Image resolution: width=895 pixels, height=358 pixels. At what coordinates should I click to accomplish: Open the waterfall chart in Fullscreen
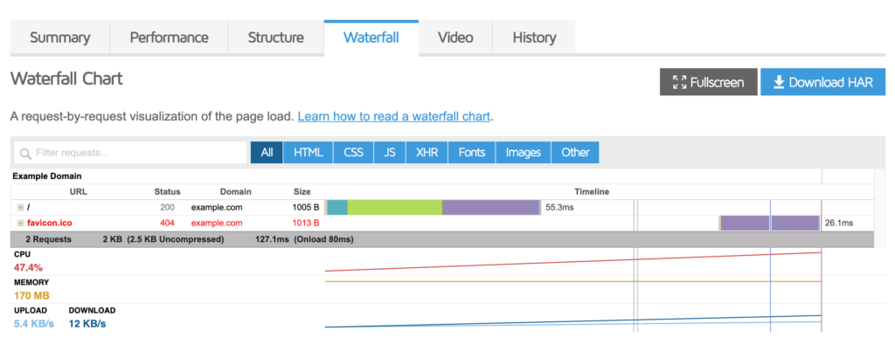(708, 83)
